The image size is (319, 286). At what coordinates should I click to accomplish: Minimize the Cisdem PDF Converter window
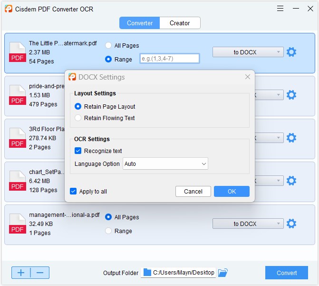[x=296, y=9]
